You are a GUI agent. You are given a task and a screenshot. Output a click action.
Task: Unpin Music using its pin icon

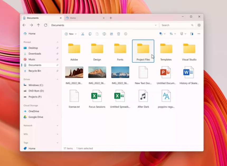pos(58,59)
